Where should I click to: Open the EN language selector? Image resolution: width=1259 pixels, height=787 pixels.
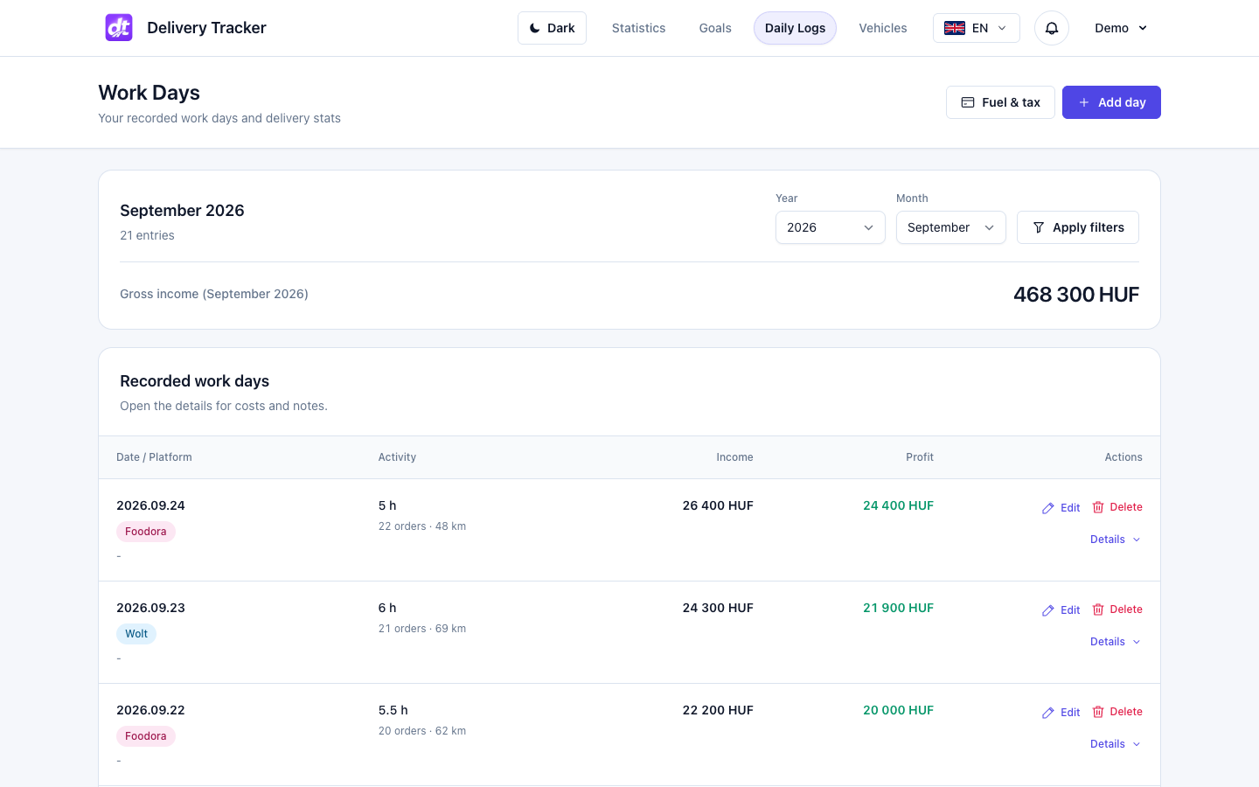pyautogui.click(x=977, y=28)
